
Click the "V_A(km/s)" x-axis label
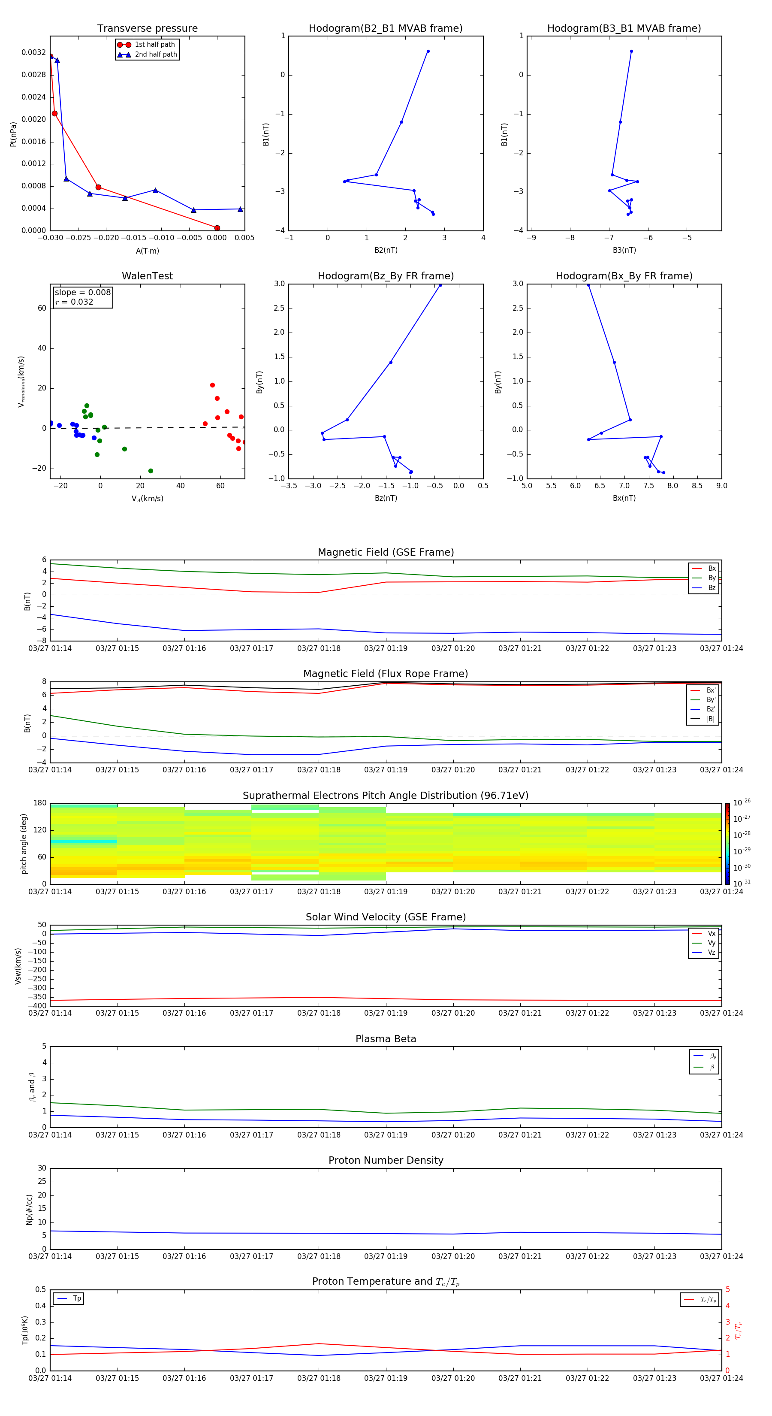tap(147, 499)
